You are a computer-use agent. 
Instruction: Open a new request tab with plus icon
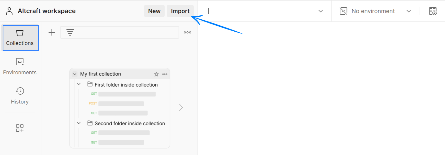208,11
